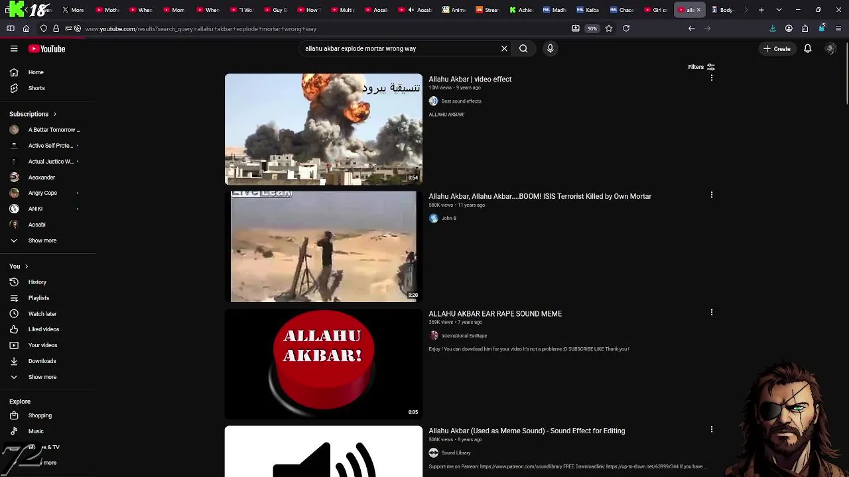Open 'Killed by Own Mortar' video title
Image resolution: width=849 pixels, height=477 pixels.
(540, 197)
